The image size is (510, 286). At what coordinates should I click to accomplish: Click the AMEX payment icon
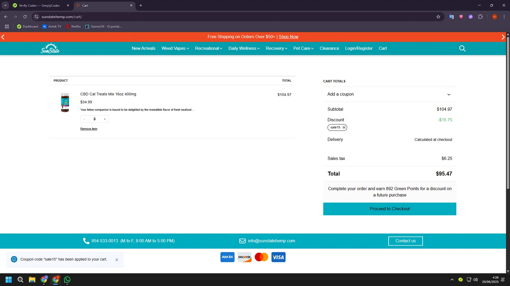227,257
